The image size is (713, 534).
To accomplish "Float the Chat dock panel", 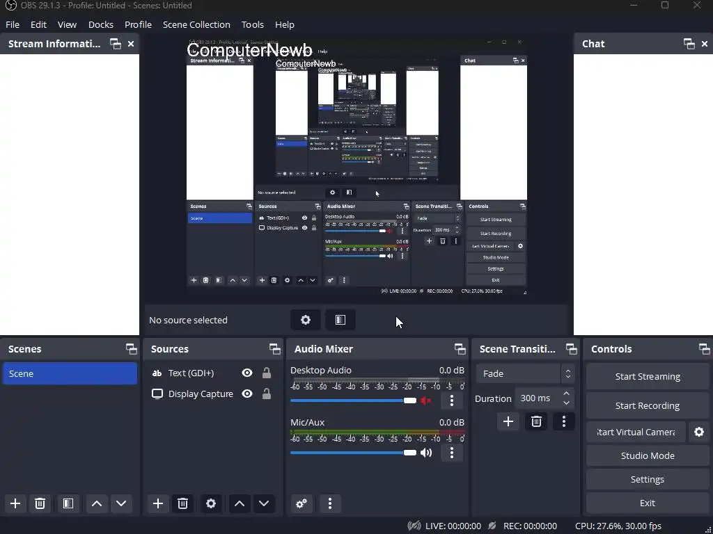I will pos(689,44).
